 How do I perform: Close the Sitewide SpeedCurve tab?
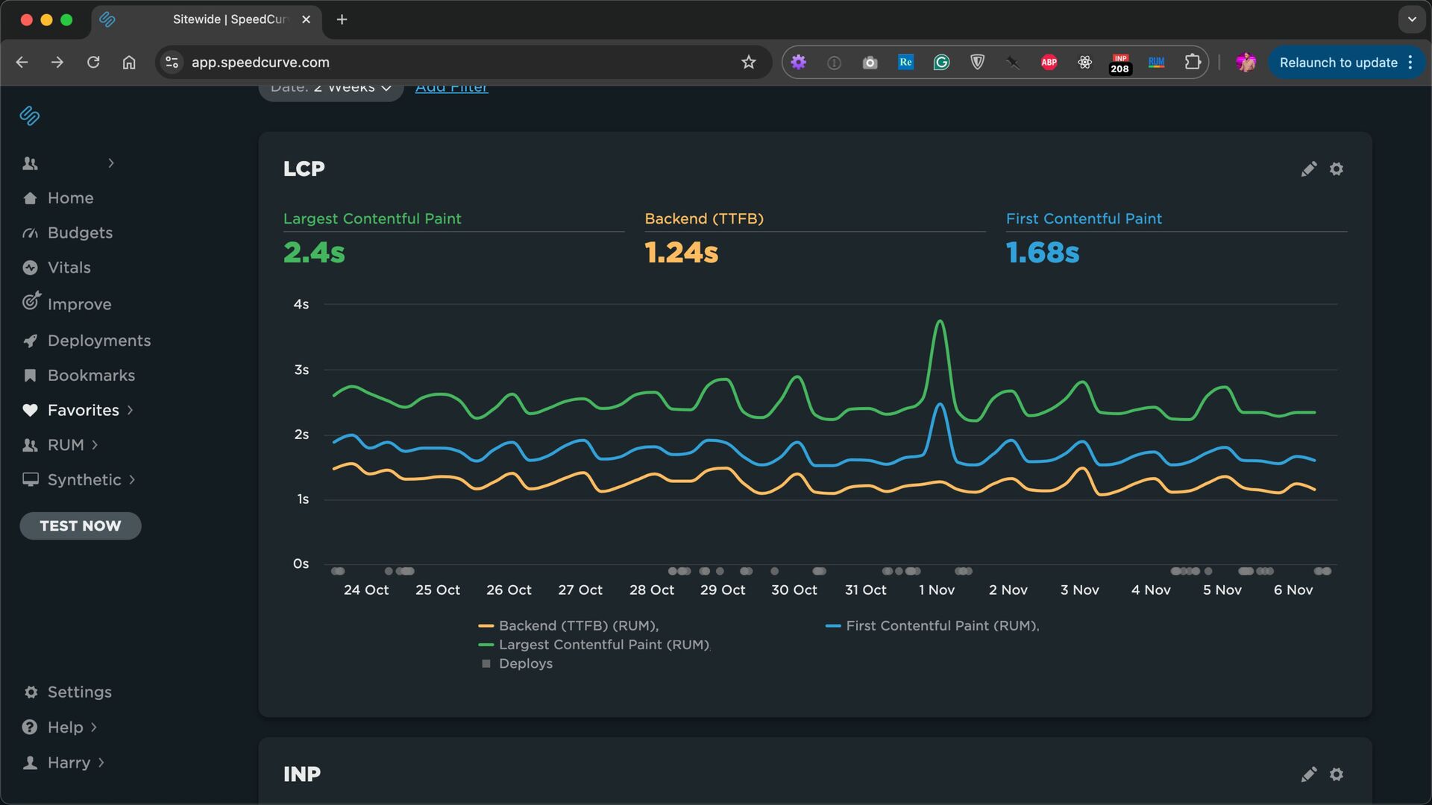pyautogui.click(x=306, y=20)
